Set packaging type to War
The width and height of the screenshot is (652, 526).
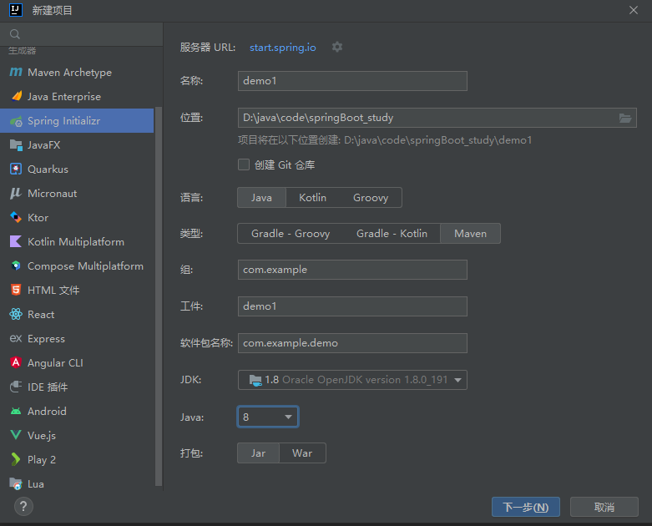click(301, 453)
